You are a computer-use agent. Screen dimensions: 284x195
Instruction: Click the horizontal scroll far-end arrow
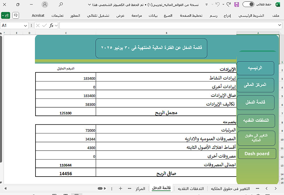click(5, 188)
